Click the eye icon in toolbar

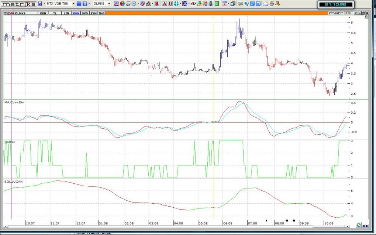pyautogui.click(x=193, y=4)
